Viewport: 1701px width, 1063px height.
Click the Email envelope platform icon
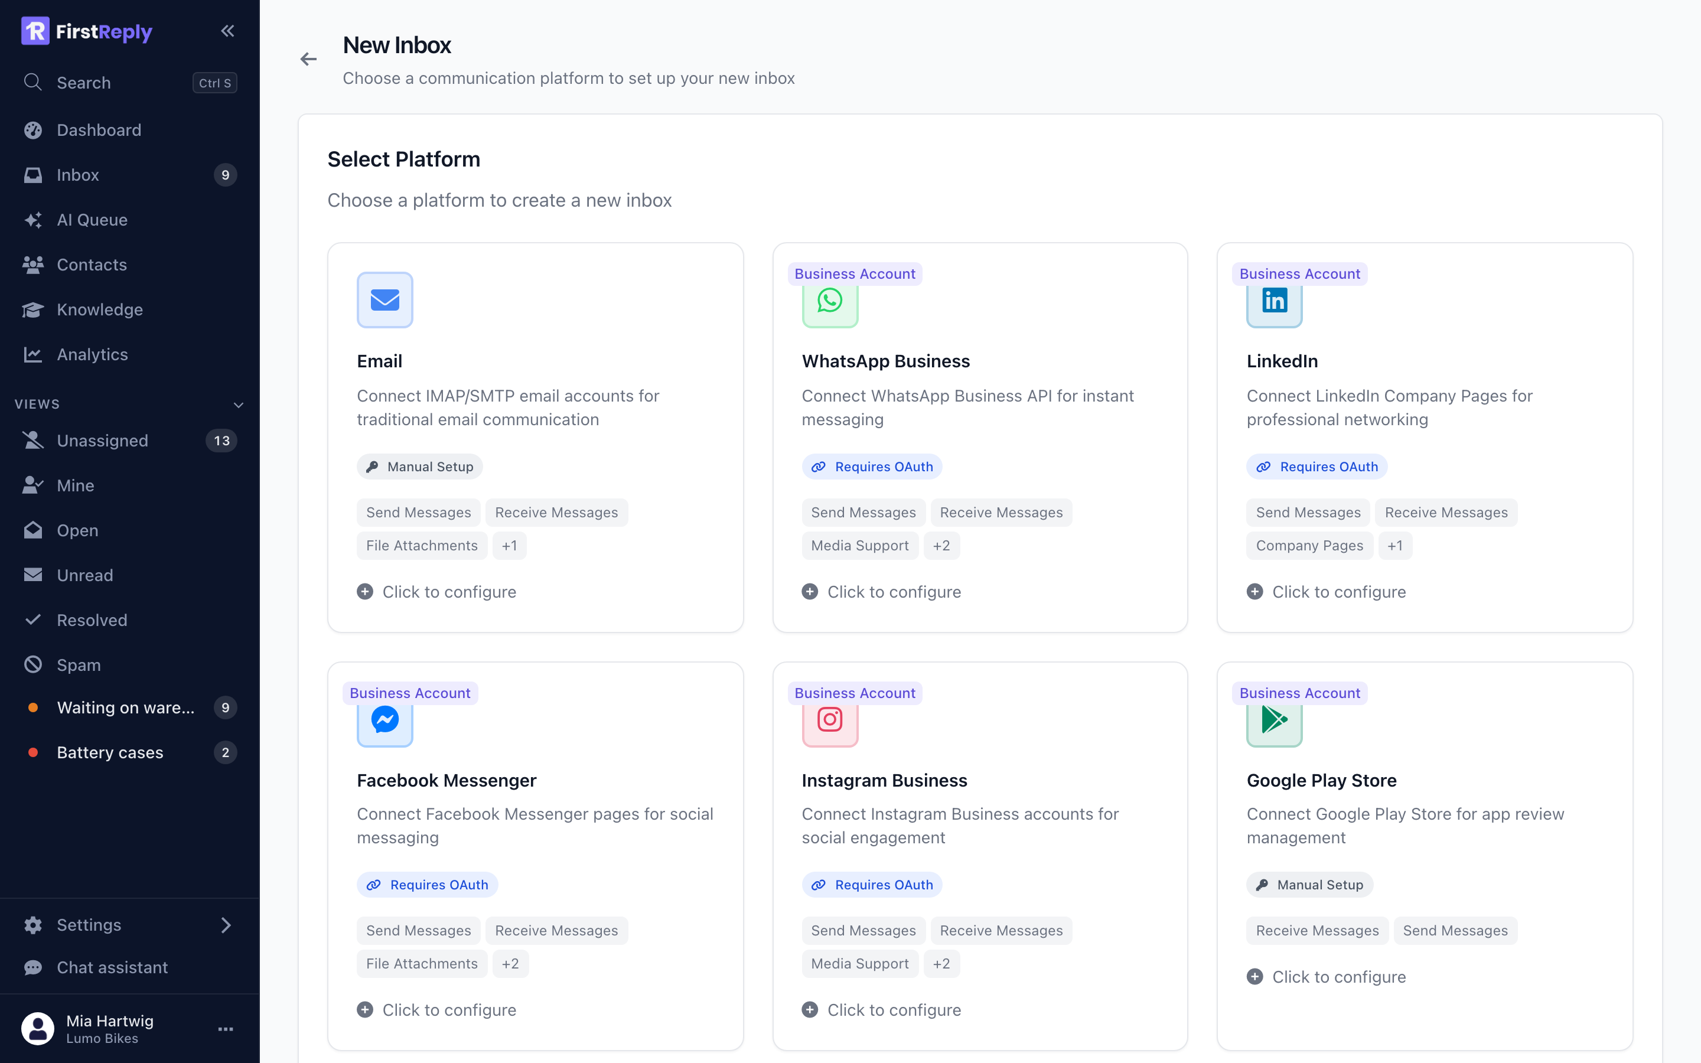tap(384, 300)
